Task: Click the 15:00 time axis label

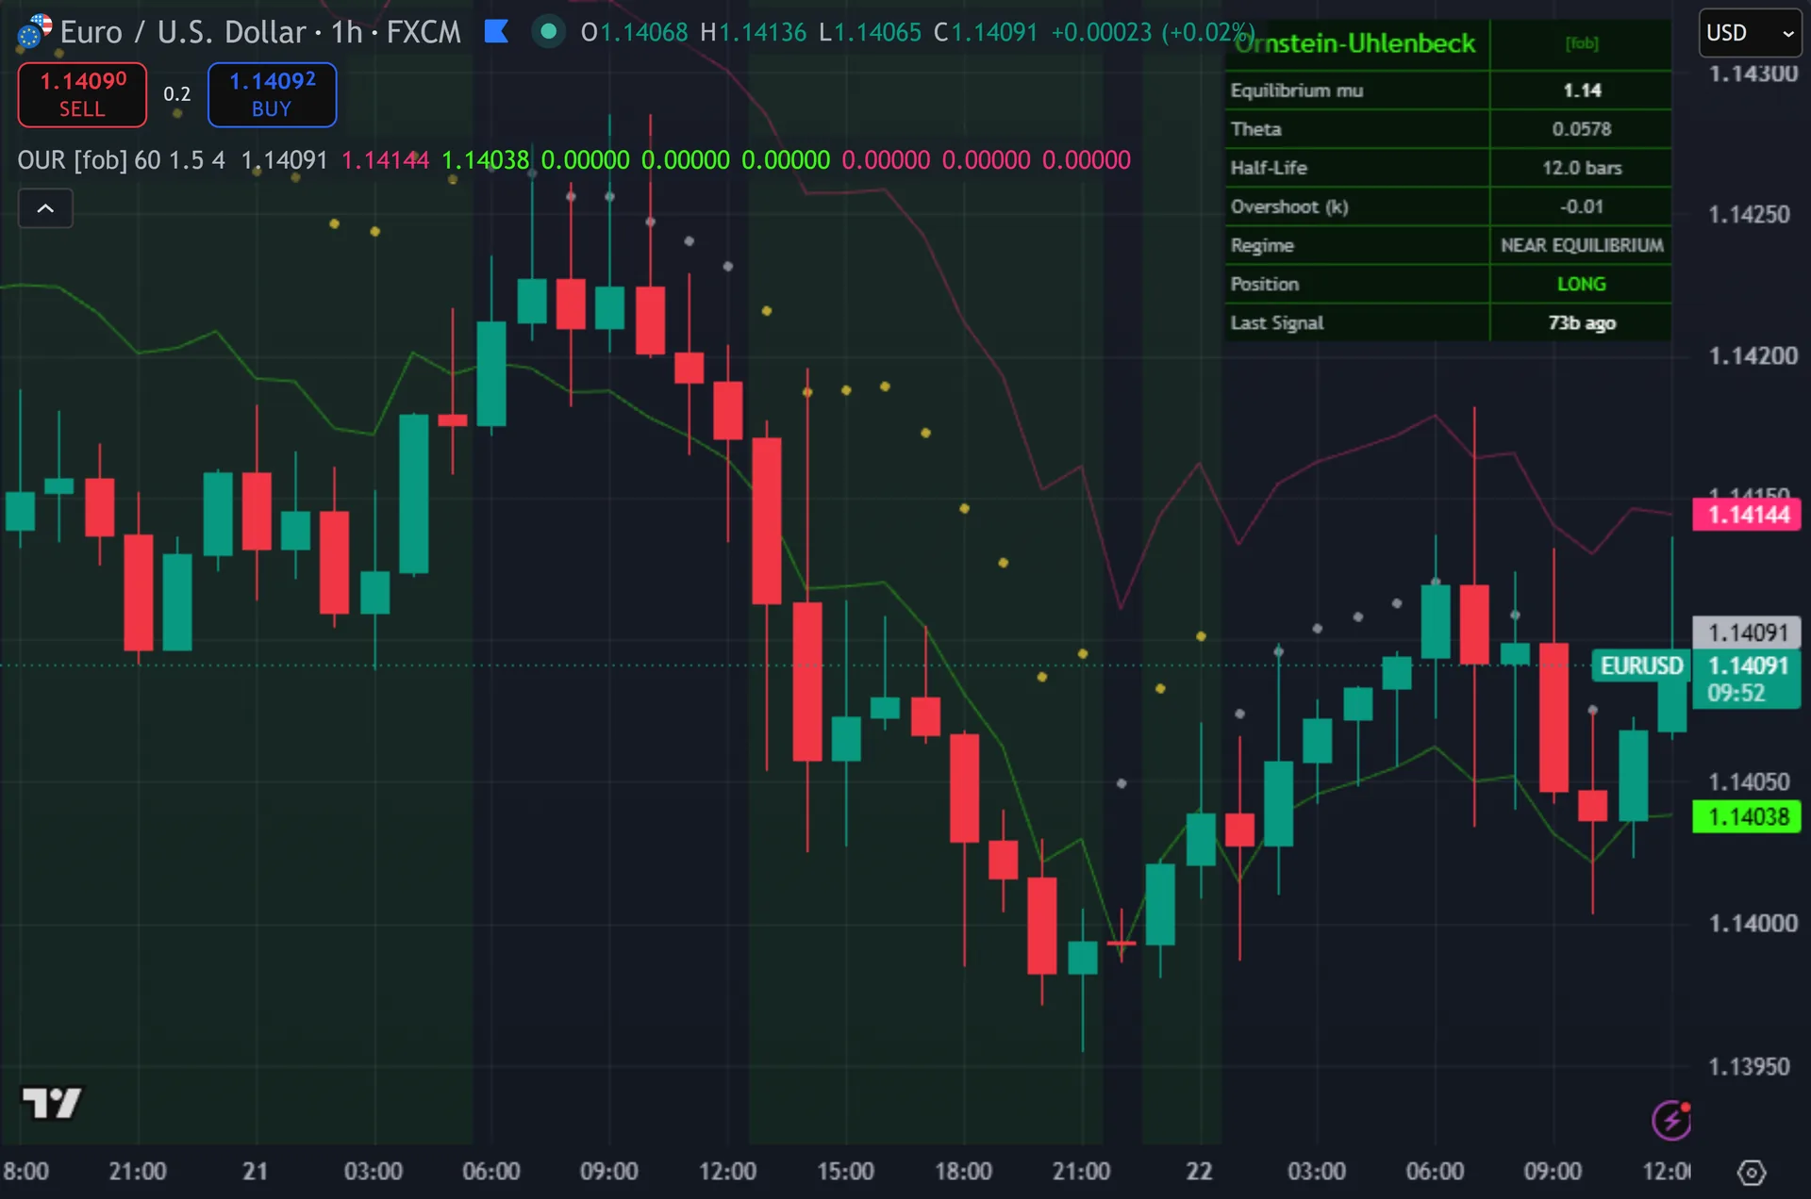Action: click(x=845, y=1172)
